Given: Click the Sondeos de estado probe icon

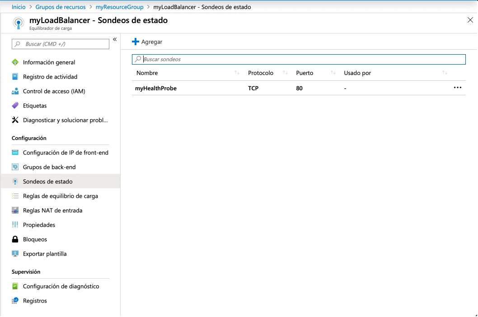Looking at the screenshot, I should pos(15,182).
